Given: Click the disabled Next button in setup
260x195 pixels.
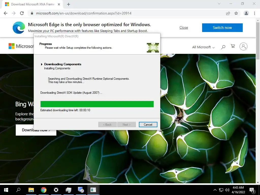Looking at the screenshot, I should point(126,124).
